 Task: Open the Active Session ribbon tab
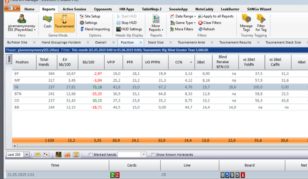click(x=74, y=9)
